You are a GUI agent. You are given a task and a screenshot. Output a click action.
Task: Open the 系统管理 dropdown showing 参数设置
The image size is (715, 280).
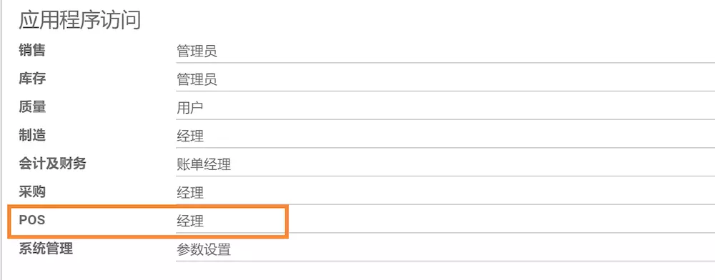tap(445, 249)
